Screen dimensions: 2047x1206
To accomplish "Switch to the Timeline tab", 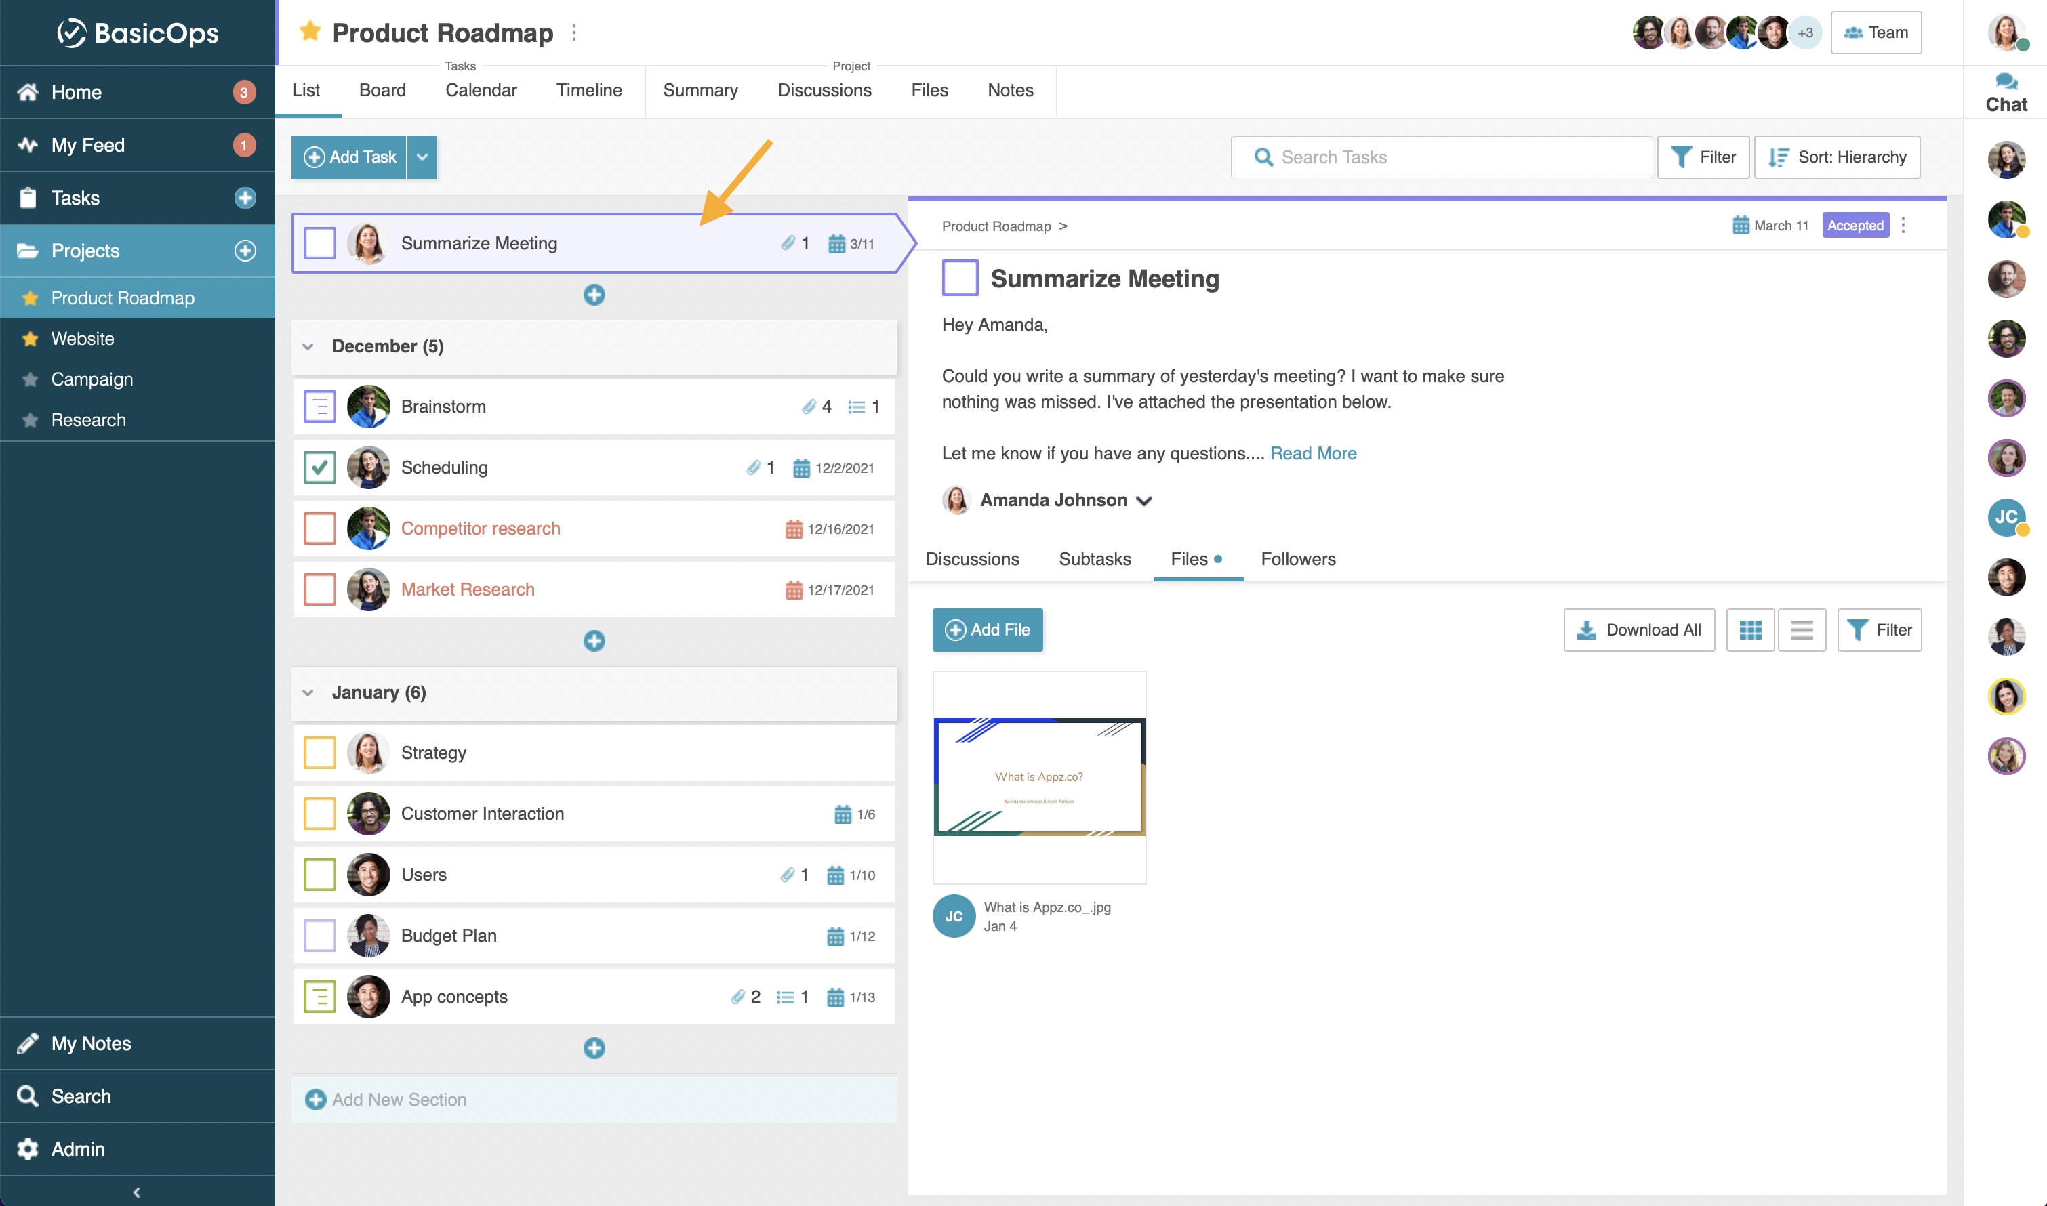I will (x=588, y=90).
